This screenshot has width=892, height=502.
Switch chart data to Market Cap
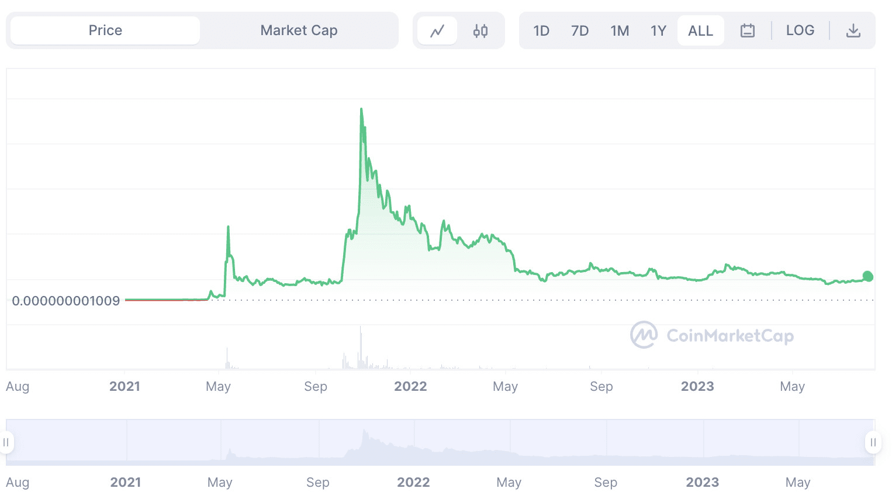[x=299, y=30]
